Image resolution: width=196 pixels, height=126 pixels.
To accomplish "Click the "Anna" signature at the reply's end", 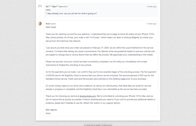I will click(48, 113).
